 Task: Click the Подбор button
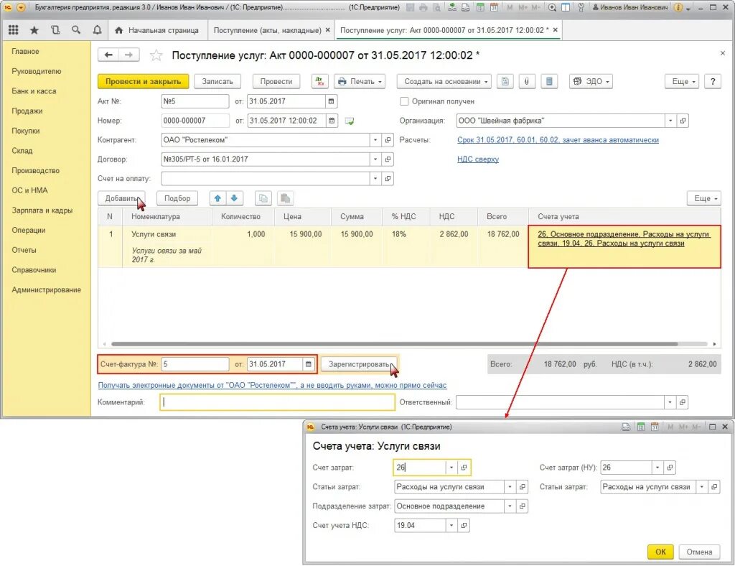(177, 198)
